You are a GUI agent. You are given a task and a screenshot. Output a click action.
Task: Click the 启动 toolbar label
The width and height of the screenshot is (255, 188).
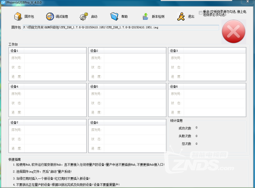(x=94, y=16)
